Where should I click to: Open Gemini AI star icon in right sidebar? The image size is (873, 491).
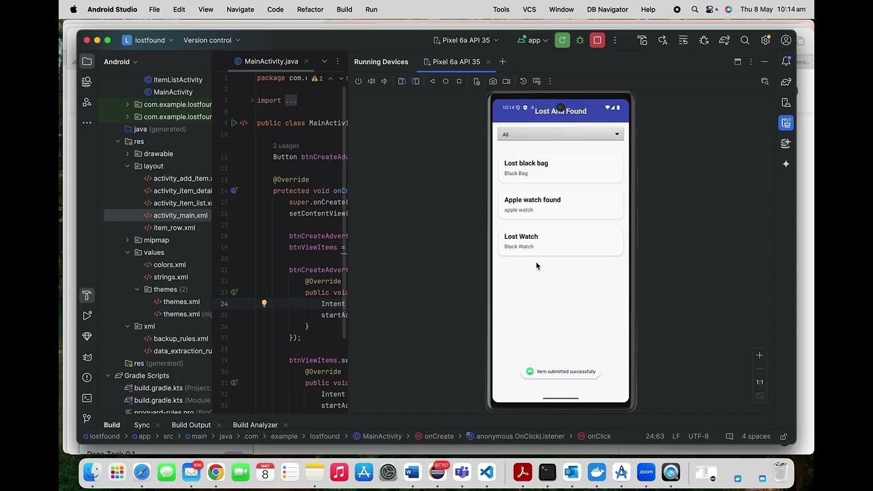click(786, 164)
